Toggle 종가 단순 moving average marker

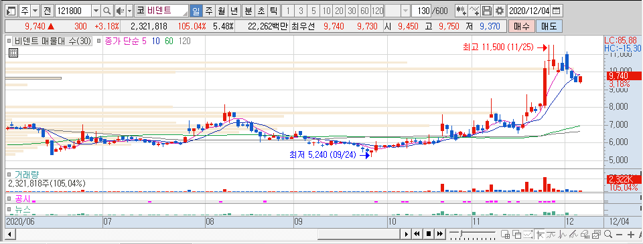(99, 41)
